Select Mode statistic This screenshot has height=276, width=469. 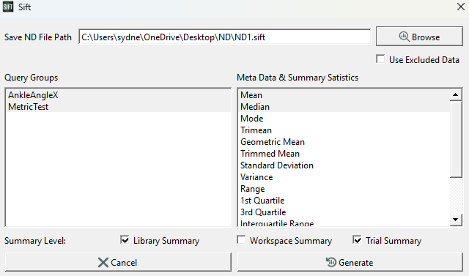[x=344, y=119]
